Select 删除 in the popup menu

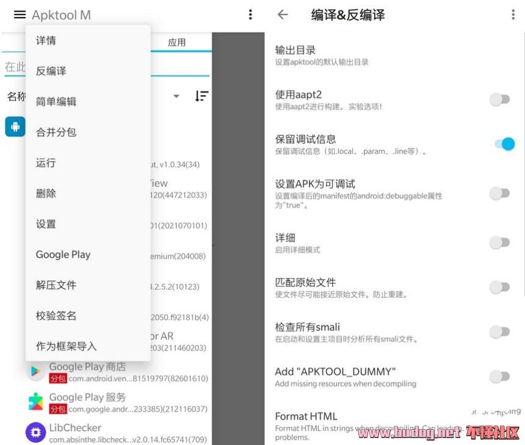[88, 193]
